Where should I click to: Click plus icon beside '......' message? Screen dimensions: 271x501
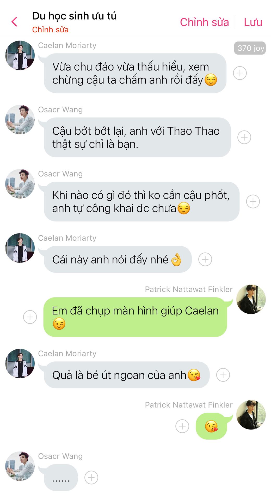(x=91, y=478)
